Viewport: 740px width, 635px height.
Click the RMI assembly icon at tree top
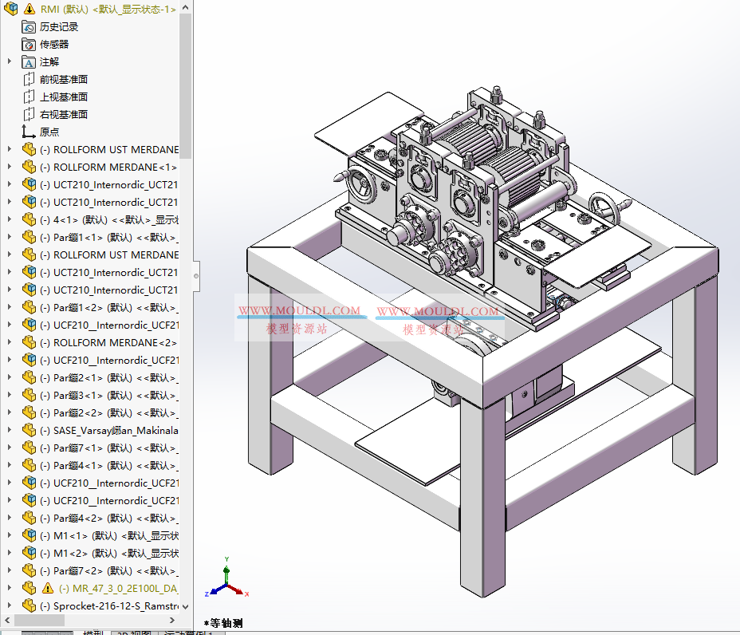[x=10, y=9]
